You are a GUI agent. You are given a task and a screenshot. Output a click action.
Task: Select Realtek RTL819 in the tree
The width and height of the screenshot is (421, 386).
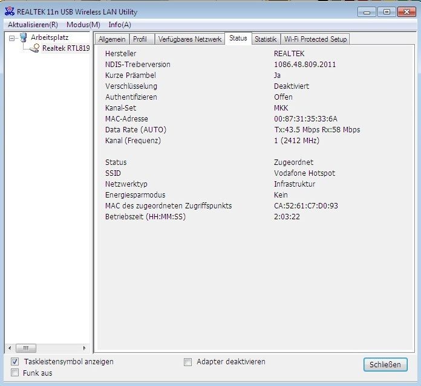click(66, 48)
